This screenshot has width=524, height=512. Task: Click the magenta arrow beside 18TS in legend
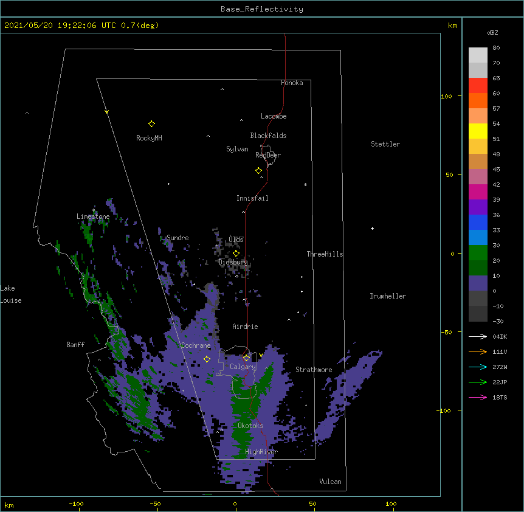(478, 397)
